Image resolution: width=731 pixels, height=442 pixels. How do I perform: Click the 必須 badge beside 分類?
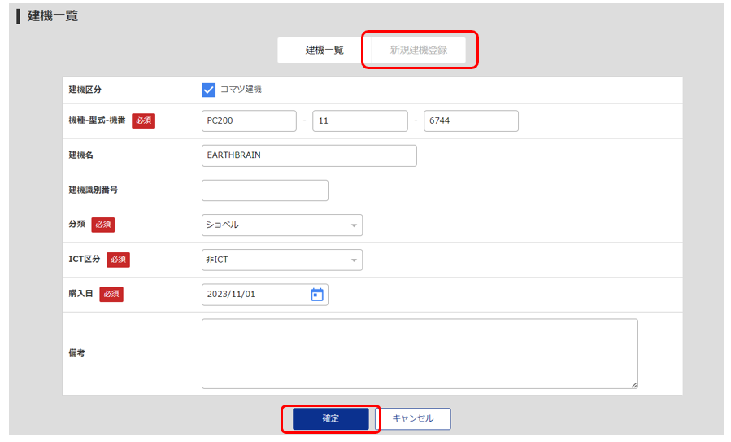coord(103,225)
